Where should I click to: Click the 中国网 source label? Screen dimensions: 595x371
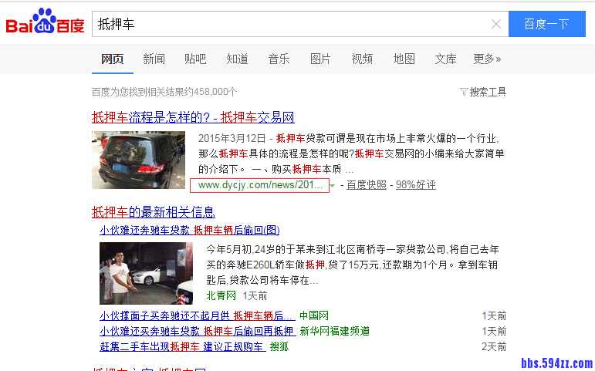tap(314, 315)
